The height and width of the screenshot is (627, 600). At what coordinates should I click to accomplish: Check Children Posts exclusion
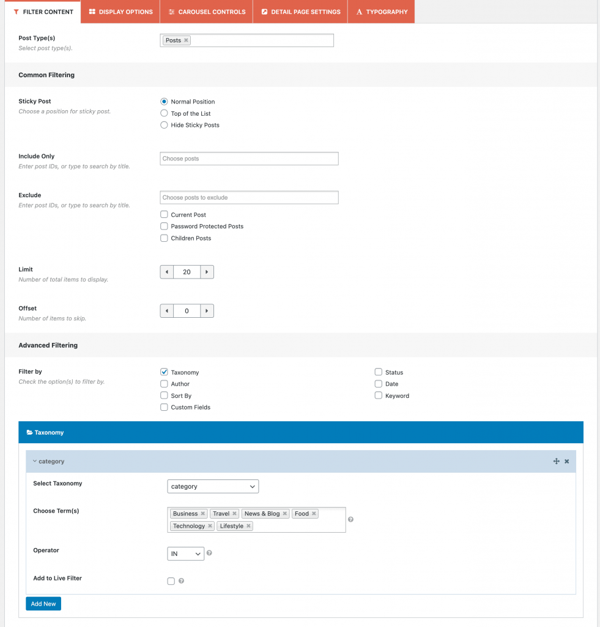(x=164, y=238)
